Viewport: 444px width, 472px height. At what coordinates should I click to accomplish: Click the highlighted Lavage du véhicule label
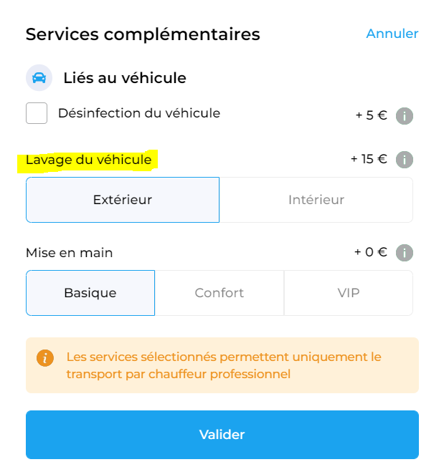click(x=89, y=160)
